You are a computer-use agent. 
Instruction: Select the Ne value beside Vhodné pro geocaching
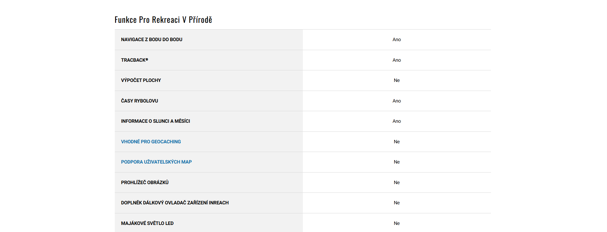[397, 142]
